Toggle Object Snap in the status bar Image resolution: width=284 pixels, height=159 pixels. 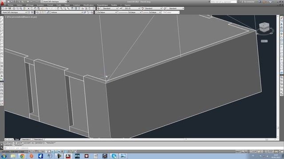coord(46,151)
